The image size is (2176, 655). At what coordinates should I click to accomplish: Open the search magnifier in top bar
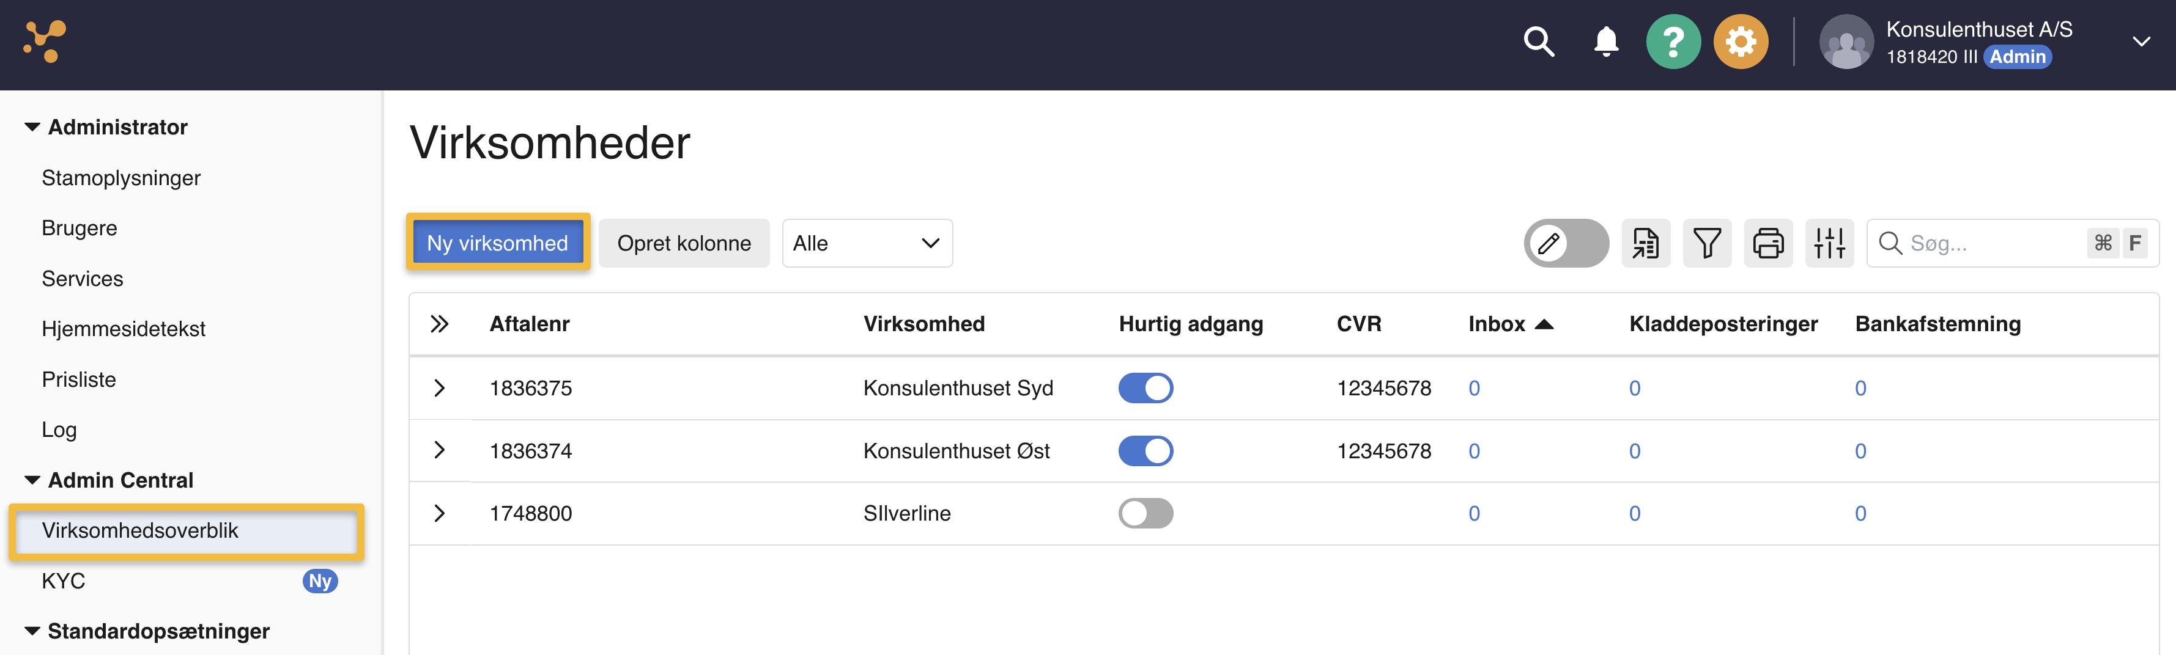1538,42
